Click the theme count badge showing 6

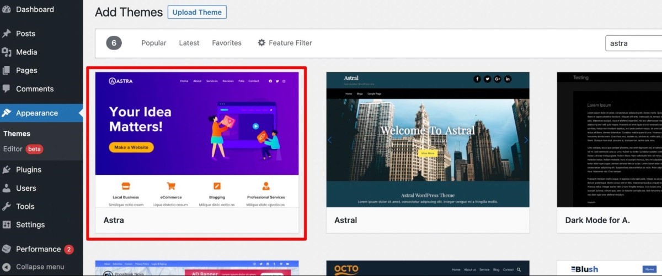114,43
